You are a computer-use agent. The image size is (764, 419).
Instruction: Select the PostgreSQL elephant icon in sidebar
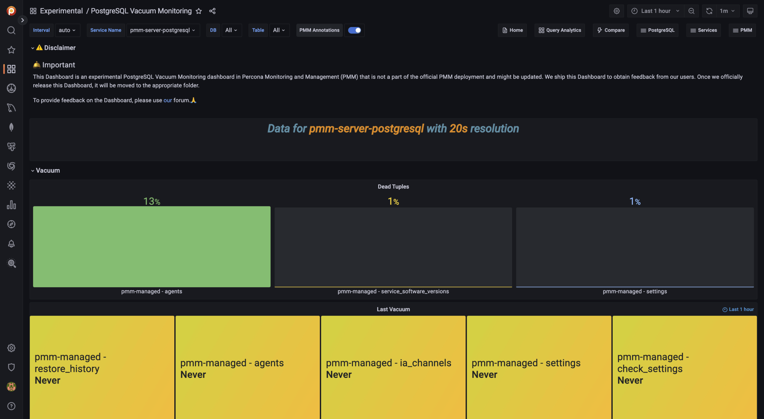click(x=11, y=146)
